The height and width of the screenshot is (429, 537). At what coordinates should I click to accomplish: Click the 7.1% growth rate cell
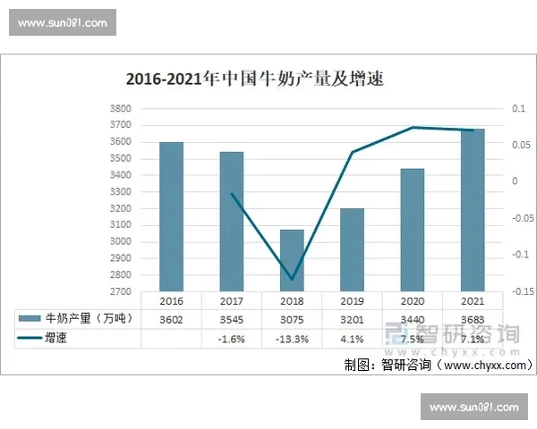[x=473, y=339]
